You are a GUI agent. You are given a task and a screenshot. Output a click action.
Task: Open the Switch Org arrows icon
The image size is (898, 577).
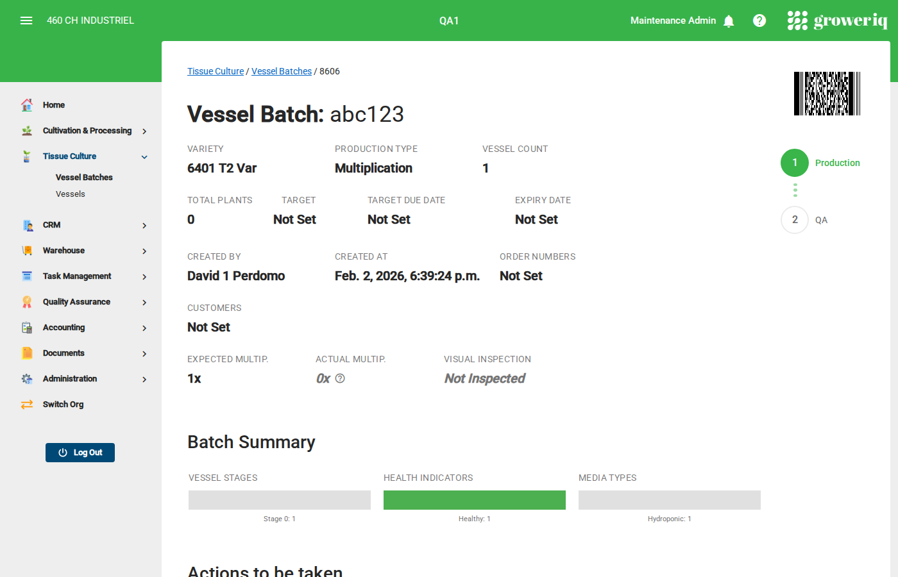click(26, 404)
